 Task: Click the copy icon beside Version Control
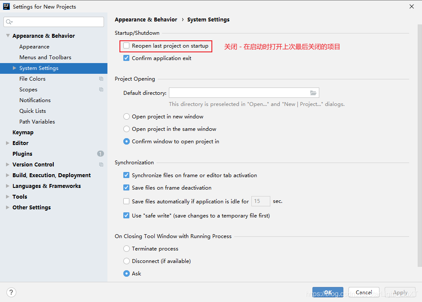[101, 164]
